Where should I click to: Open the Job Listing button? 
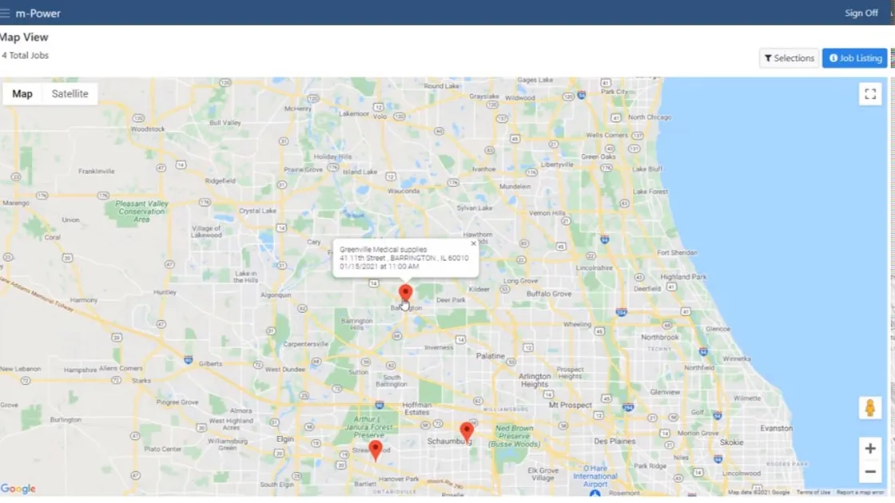pyautogui.click(x=854, y=58)
